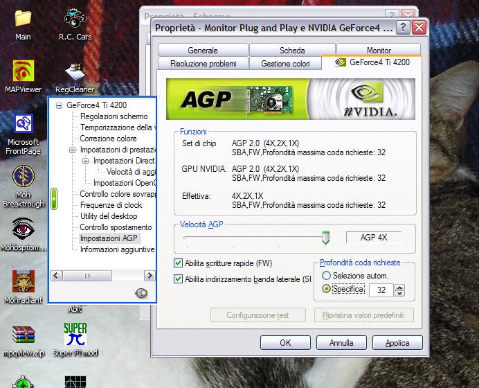Select Informazioni aggiuntive in the tree
The width and height of the screenshot is (479, 388).
pyautogui.click(x=117, y=249)
